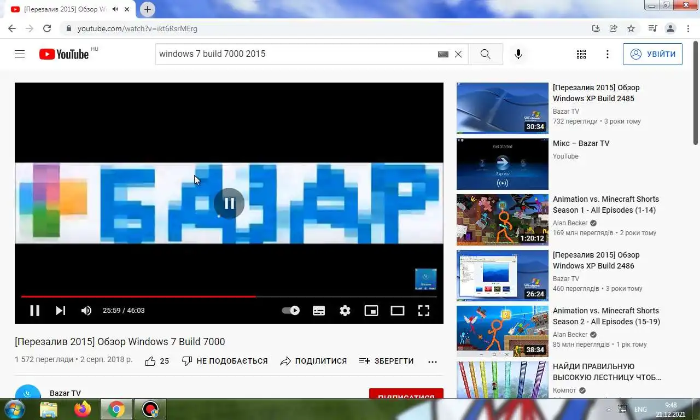Screen dimensions: 700x420
Task: Click the Chrome address bar URL
Action: (137, 28)
